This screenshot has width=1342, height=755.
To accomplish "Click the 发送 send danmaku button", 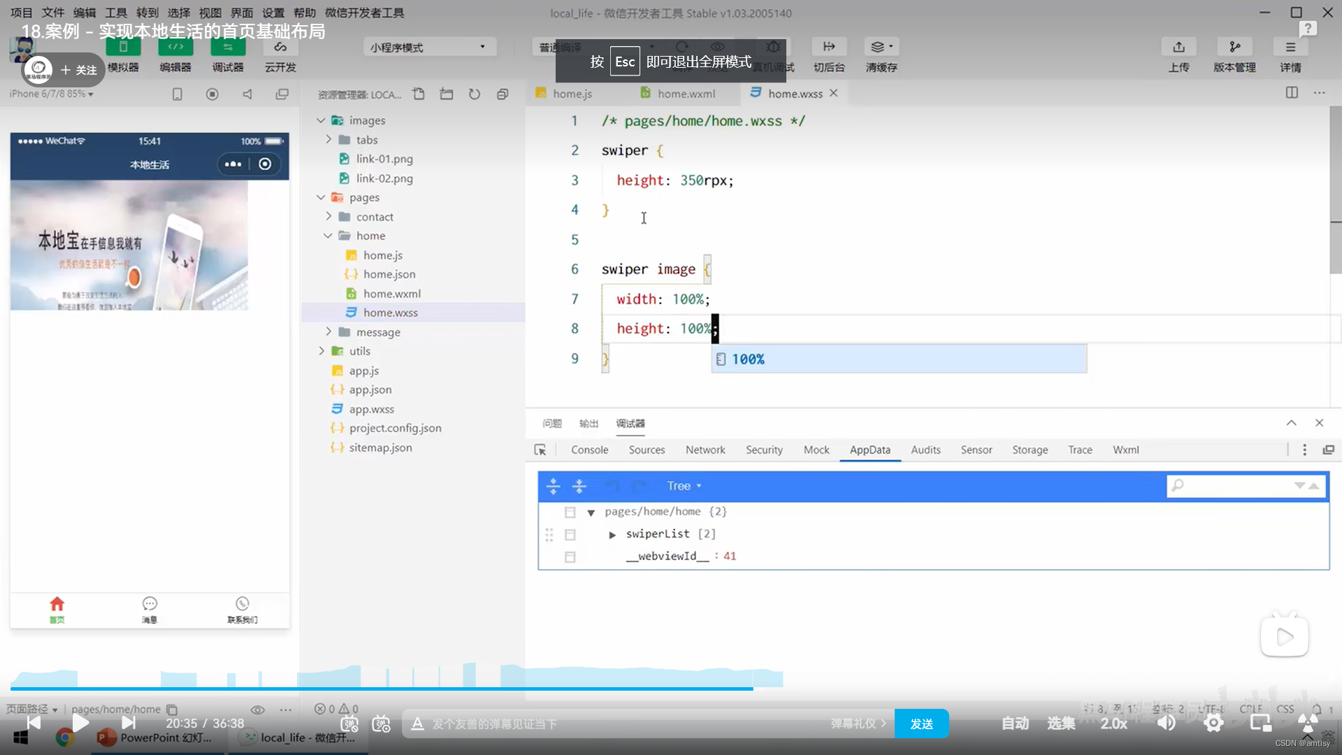I will [x=921, y=724].
